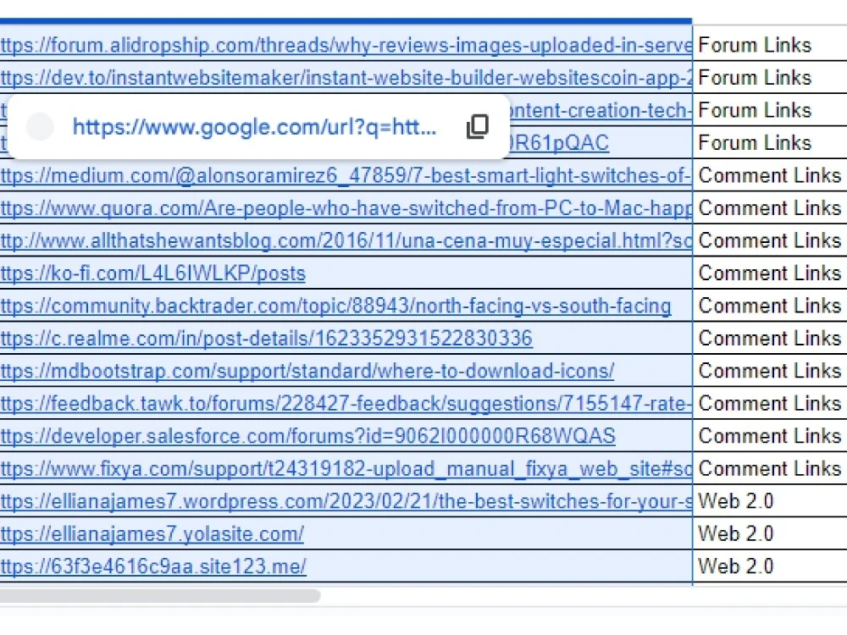The height and width of the screenshot is (635, 847).
Task: Open 63f3e4616c9aa.site123.me link
Action: pos(153,566)
